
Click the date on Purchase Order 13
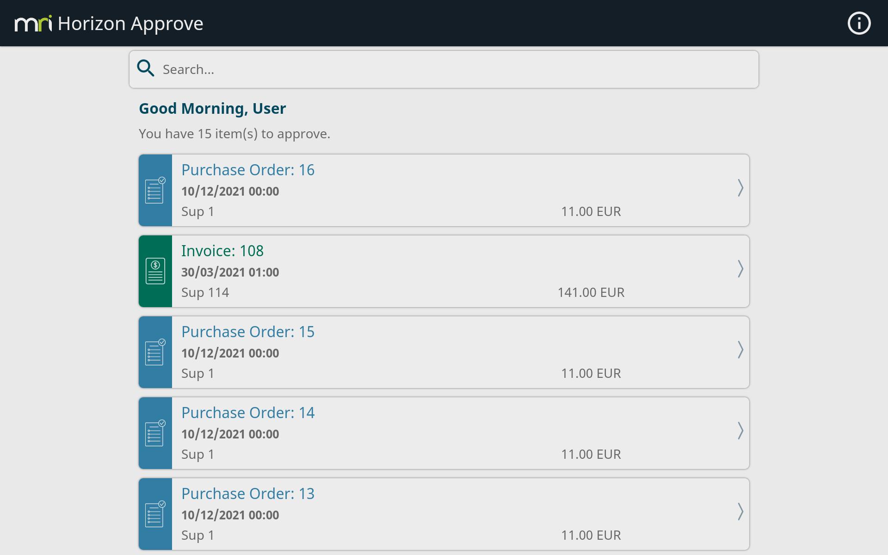pyautogui.click(x=230, y=515)
